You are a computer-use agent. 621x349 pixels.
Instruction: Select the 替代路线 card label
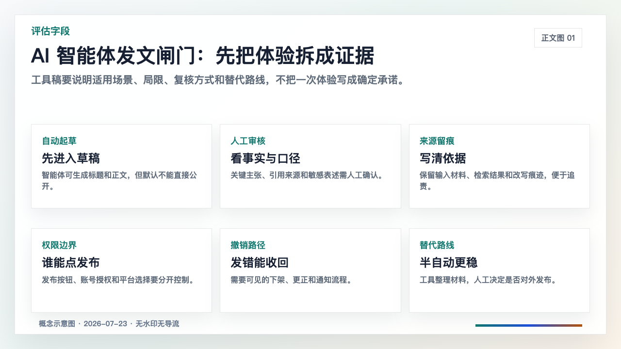(437, 245)
